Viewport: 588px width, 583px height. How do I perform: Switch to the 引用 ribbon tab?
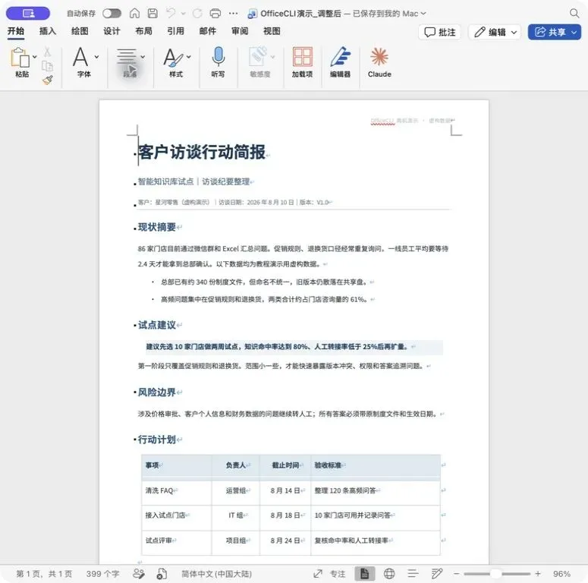(175, 31)
